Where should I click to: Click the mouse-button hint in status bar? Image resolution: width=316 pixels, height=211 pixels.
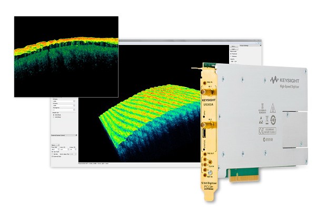(93, 164)
